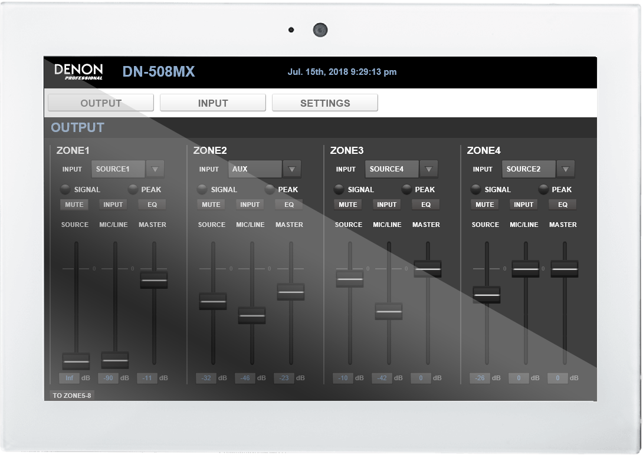The image size is (643, 458).
Task: Click ZONE3 PEAK indicator light
Action: click(x=406, y=189)
